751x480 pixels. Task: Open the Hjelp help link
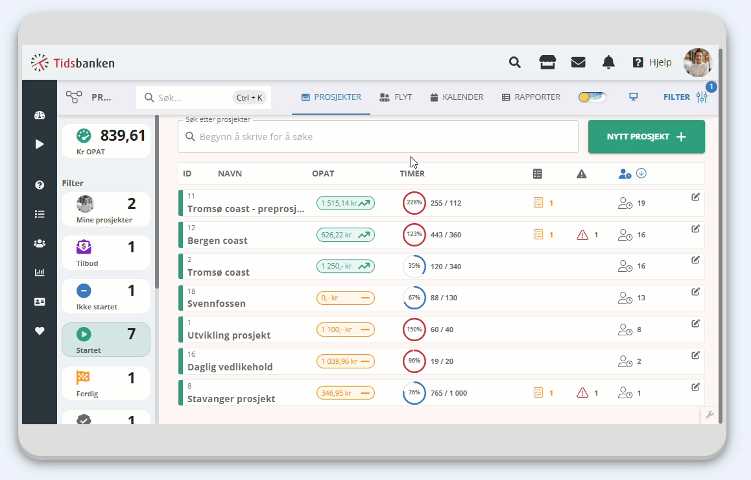(652, 62)
